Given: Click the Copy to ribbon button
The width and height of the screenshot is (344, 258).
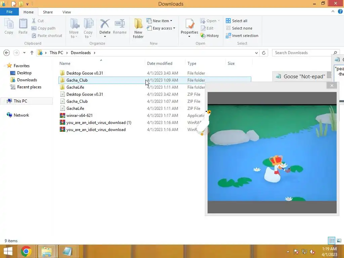Looking at the screenshot, I should click(x=88, y=28).
